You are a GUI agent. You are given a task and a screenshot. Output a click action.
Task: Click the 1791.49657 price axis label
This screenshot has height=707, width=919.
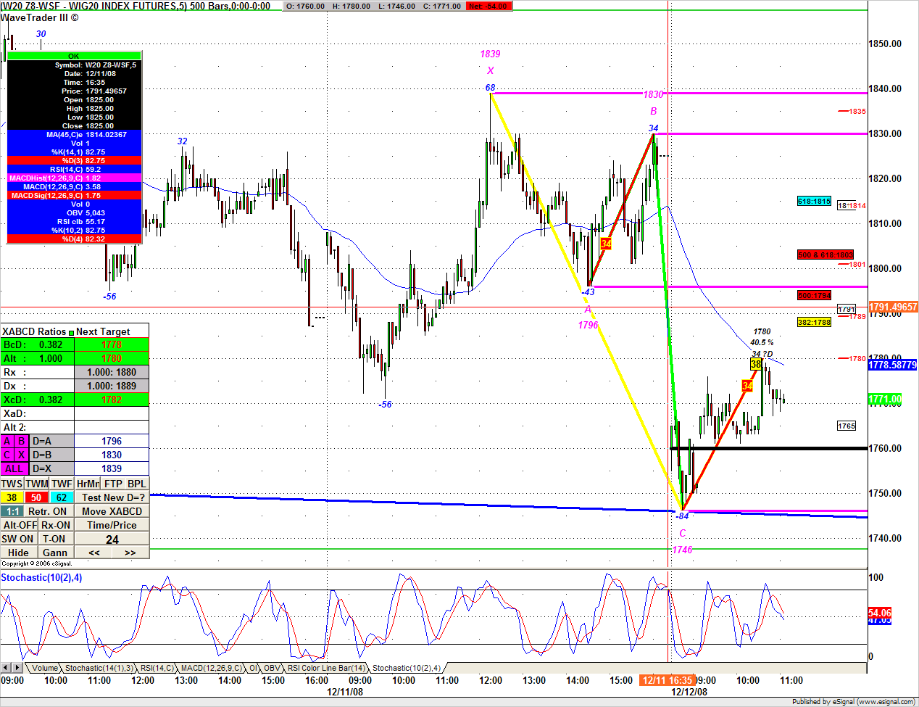coord(893,307)
